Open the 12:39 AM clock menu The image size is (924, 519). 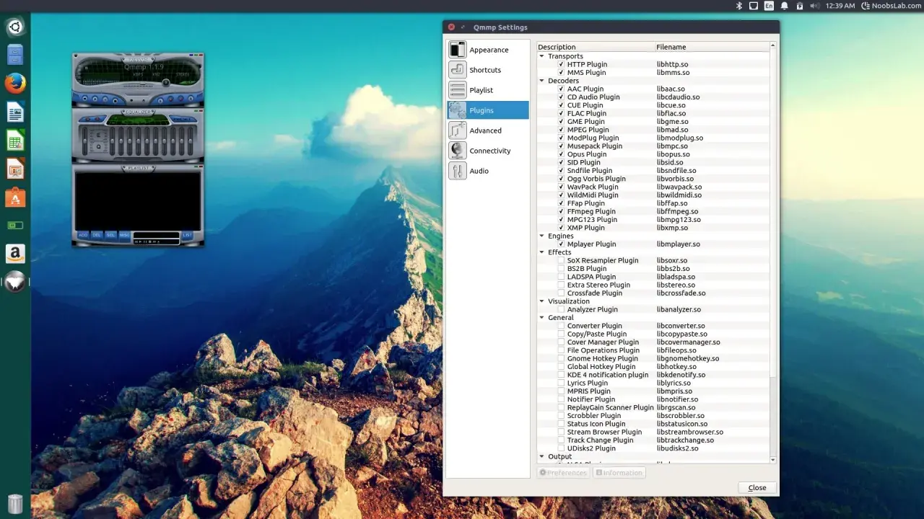[x=840, y=6]
